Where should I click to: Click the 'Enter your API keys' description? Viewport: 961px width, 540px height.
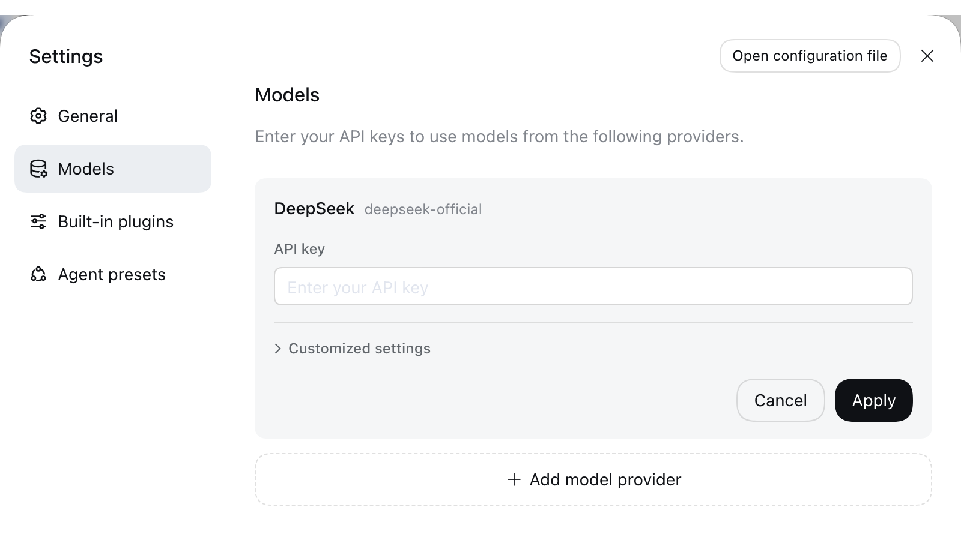click(500, 137)
